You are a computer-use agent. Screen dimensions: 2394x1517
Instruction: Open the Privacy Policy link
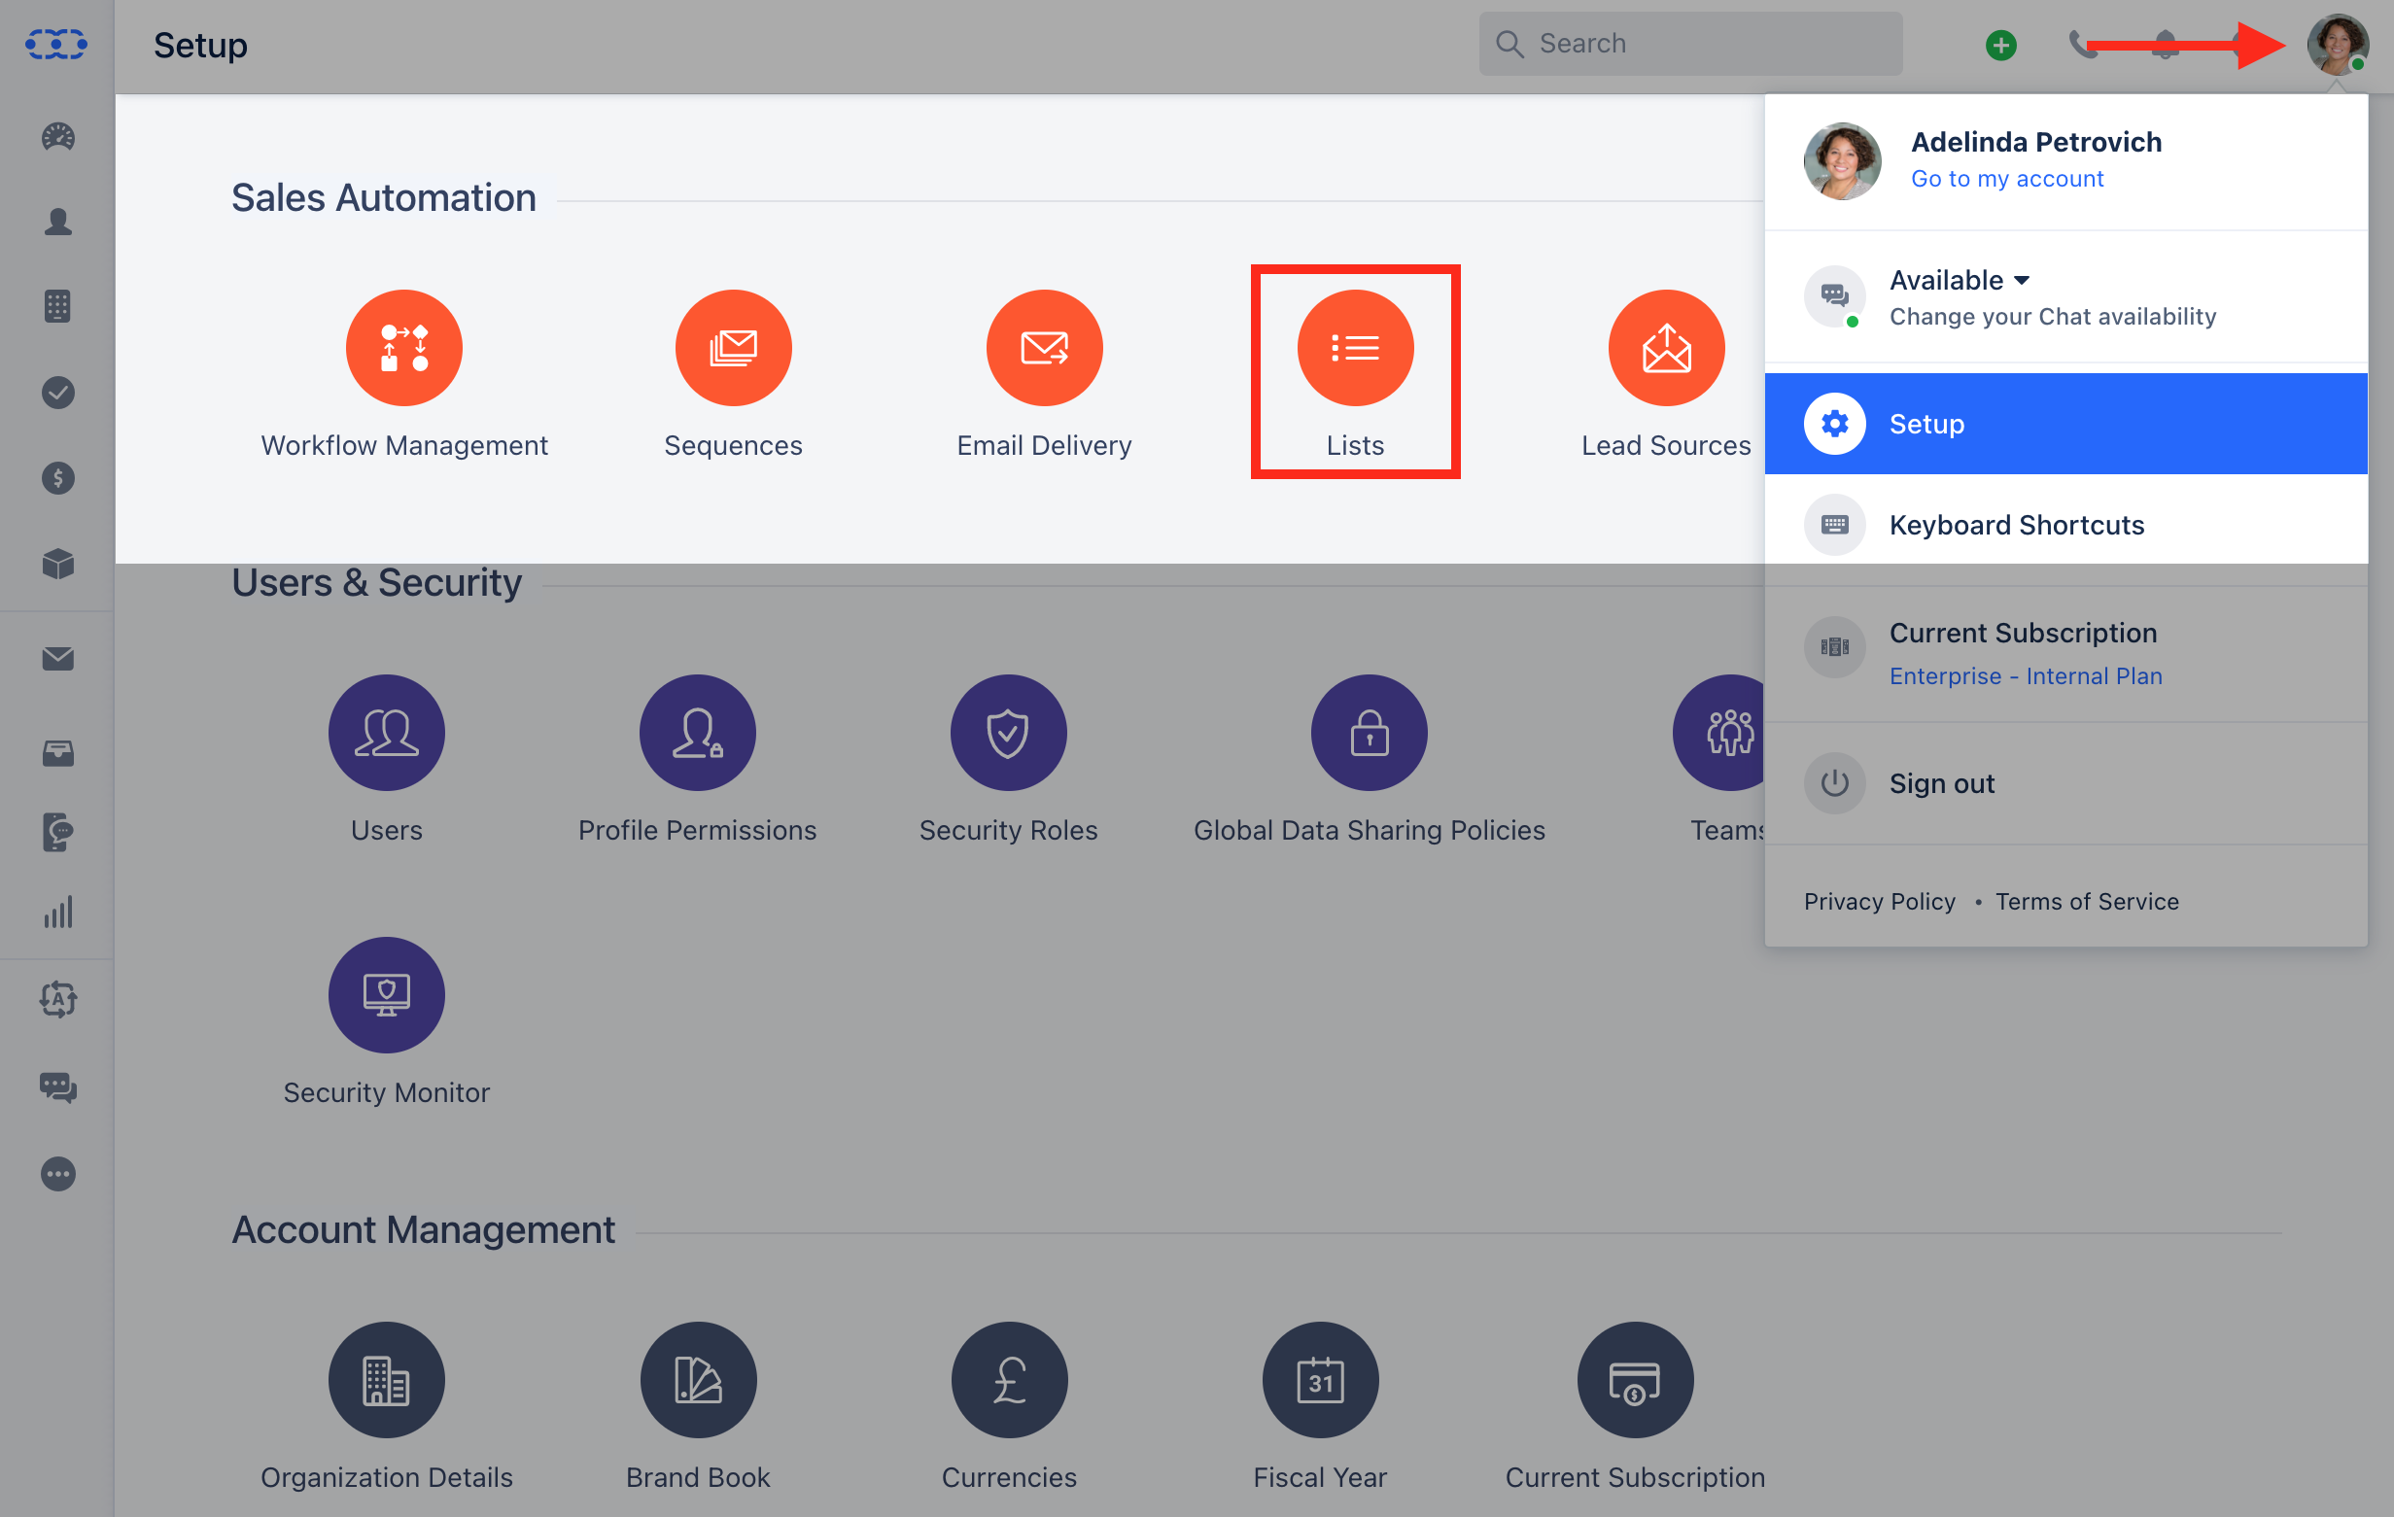1879,902
